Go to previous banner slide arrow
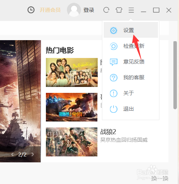179x184 pixels. coord(13,154)
